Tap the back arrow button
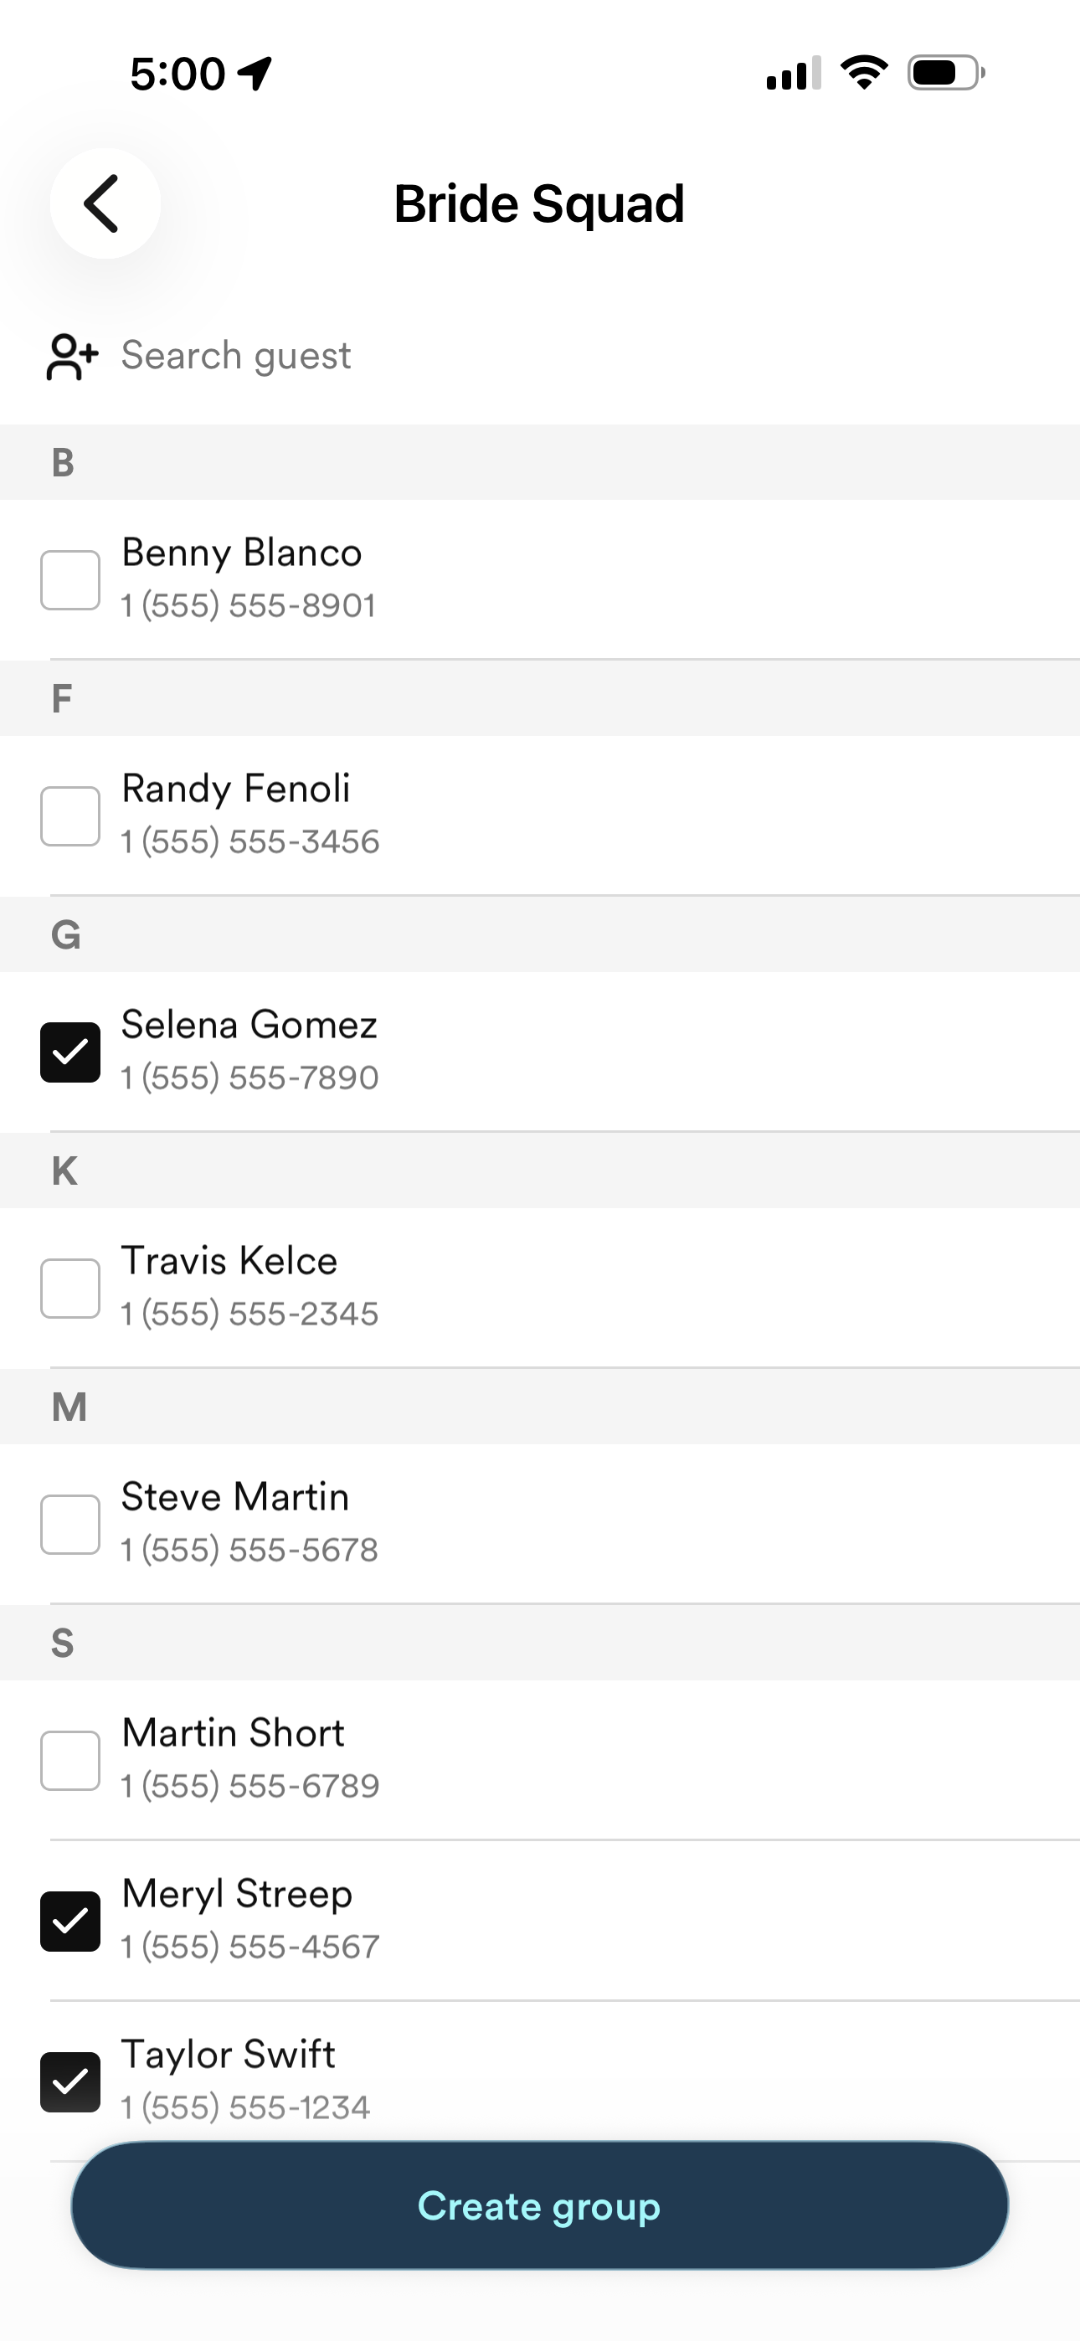The width and height of the screenshot is (1080, 2341). pyautogui.click(x=105, y=203)
